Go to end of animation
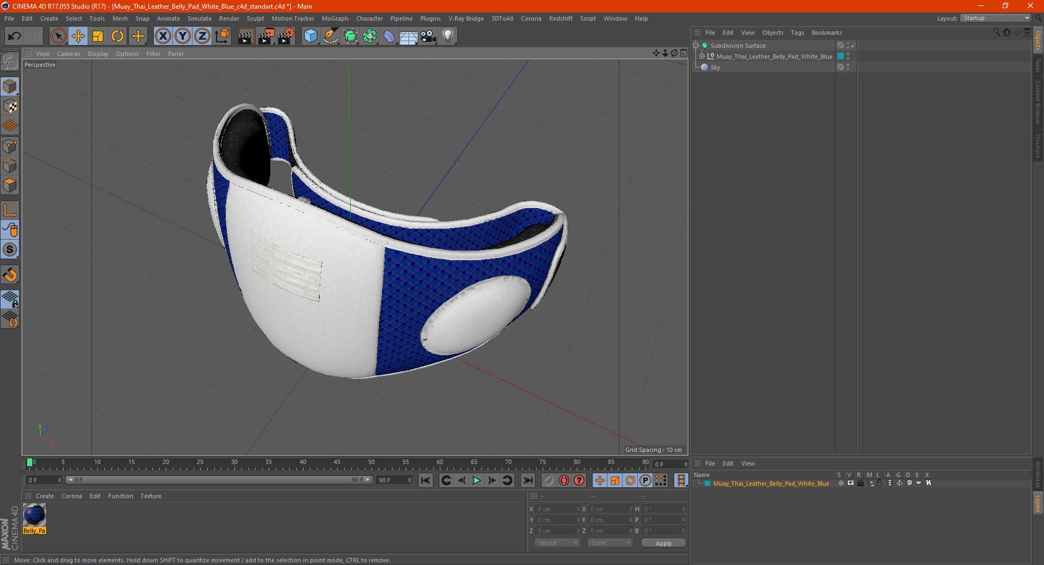This screenshot has width=1044, height=565. [x=527, y=480]
